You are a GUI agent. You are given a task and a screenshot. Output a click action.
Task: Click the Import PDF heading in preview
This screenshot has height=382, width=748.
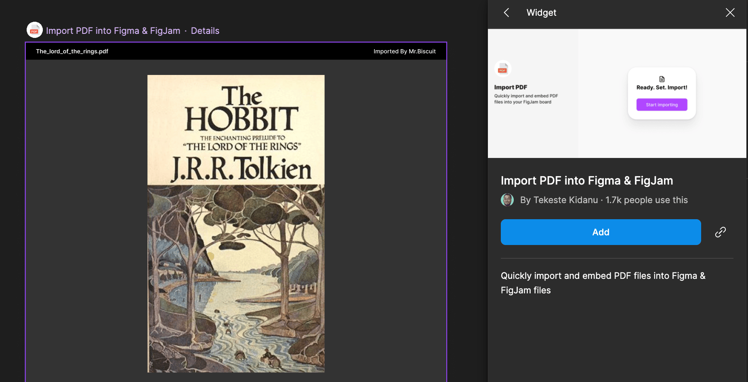[x=511, y=87]
